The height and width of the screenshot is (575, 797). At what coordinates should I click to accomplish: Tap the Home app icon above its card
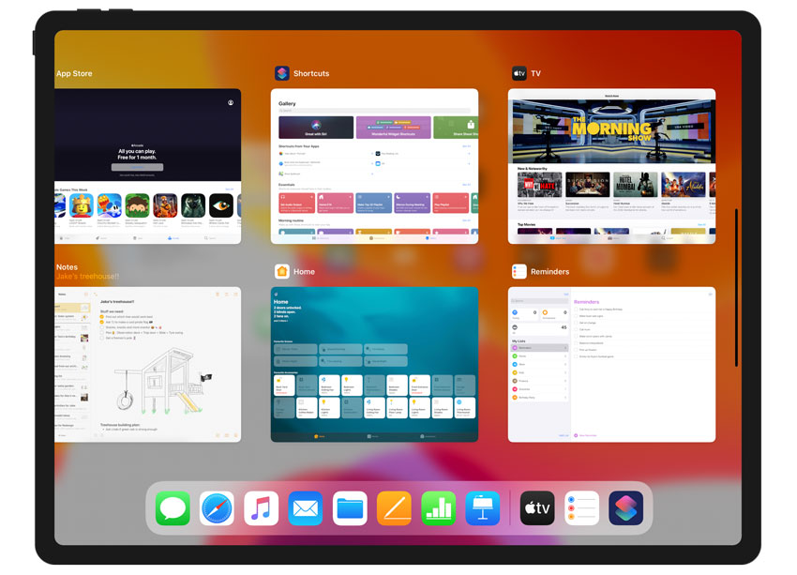(282, 271)
